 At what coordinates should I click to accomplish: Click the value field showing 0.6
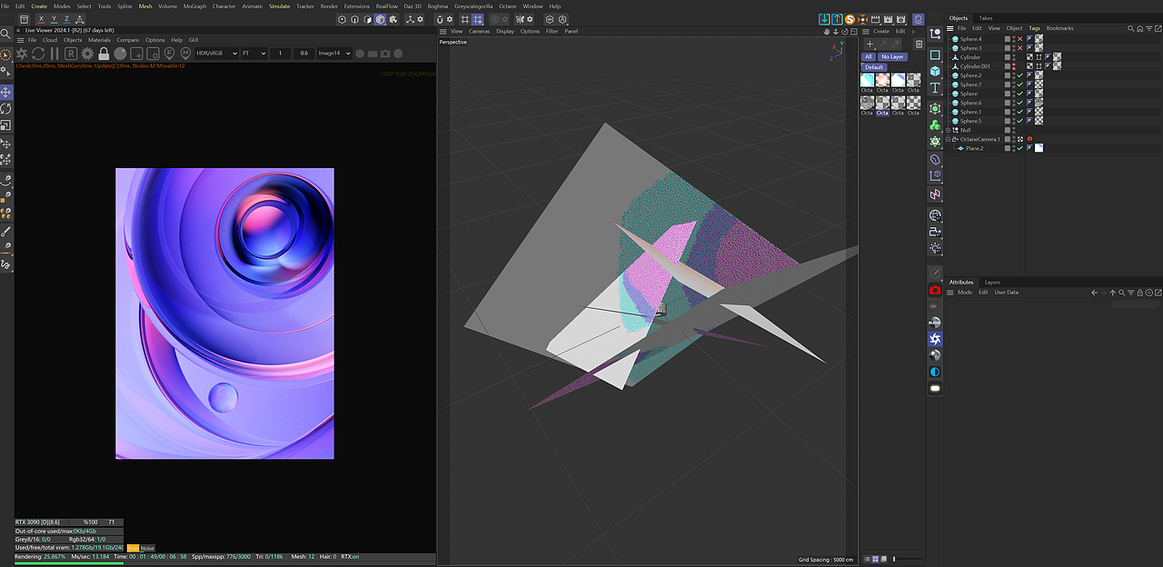point(303,54)
